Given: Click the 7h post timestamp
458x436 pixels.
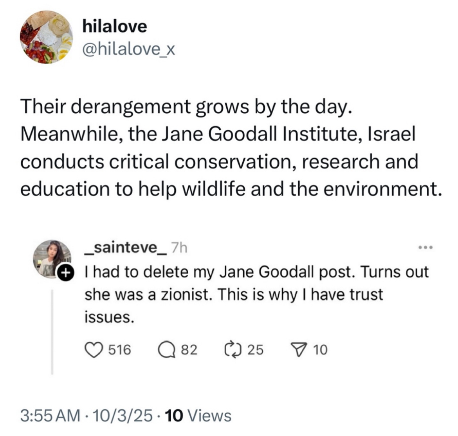Looking at the screenshot, I should click(179, 248).
